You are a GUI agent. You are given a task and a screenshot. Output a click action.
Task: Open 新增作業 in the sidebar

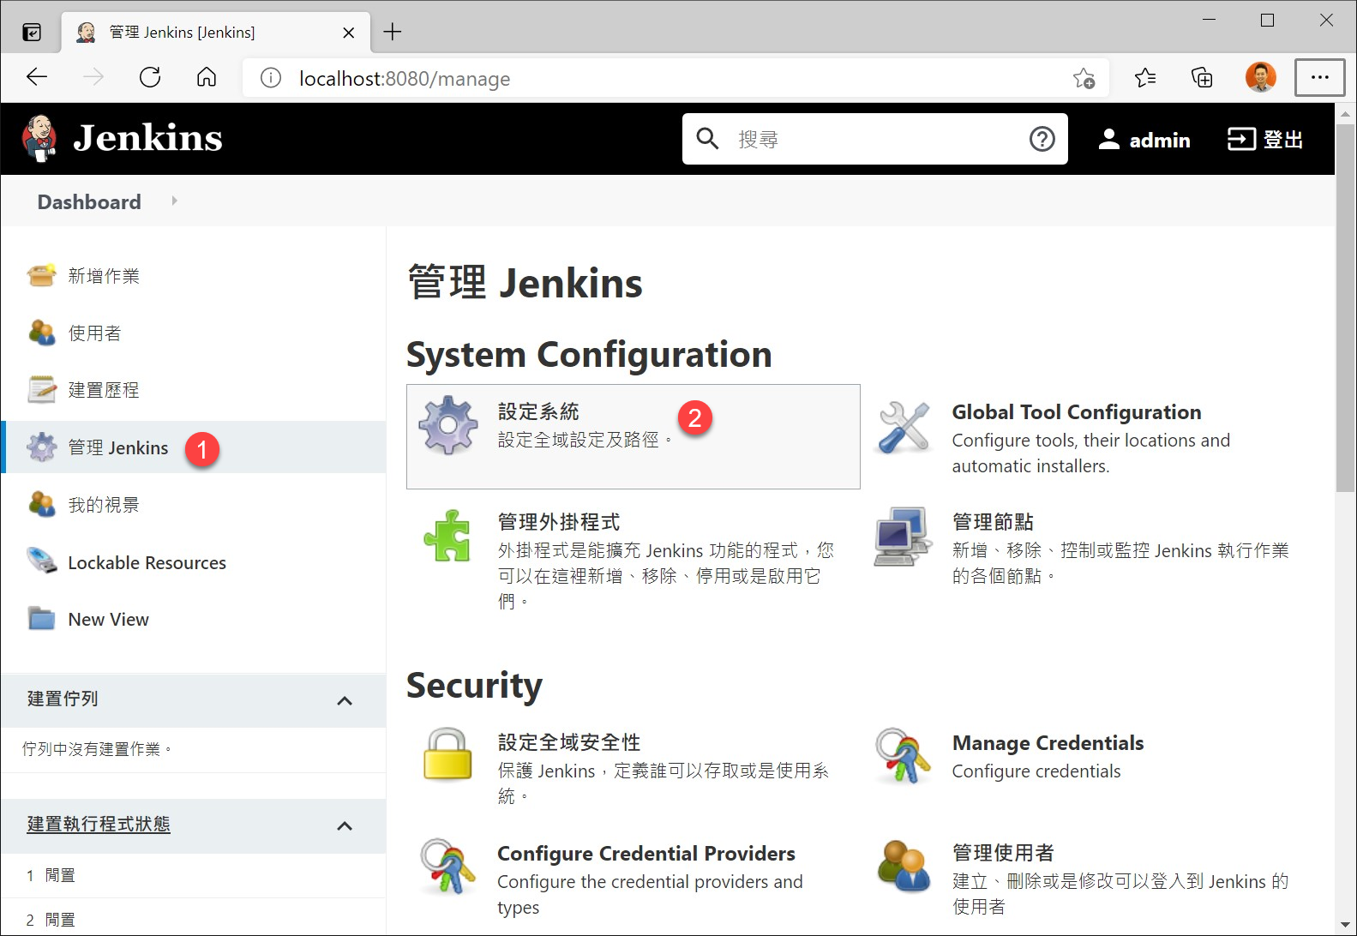(x=104, y=275)
